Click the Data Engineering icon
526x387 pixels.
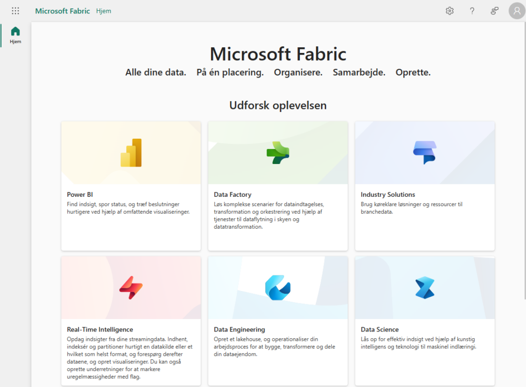[x=278, y=288]
